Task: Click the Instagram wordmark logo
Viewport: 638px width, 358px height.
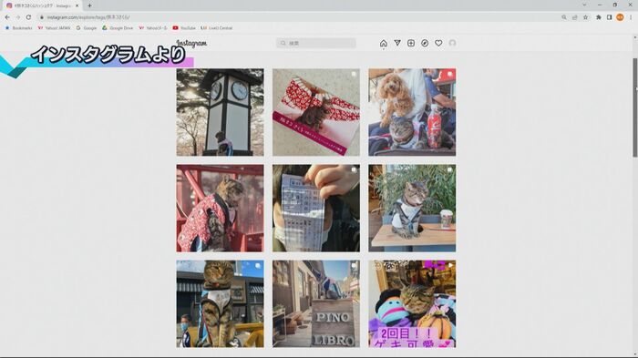Action: [x=191, y=43]
